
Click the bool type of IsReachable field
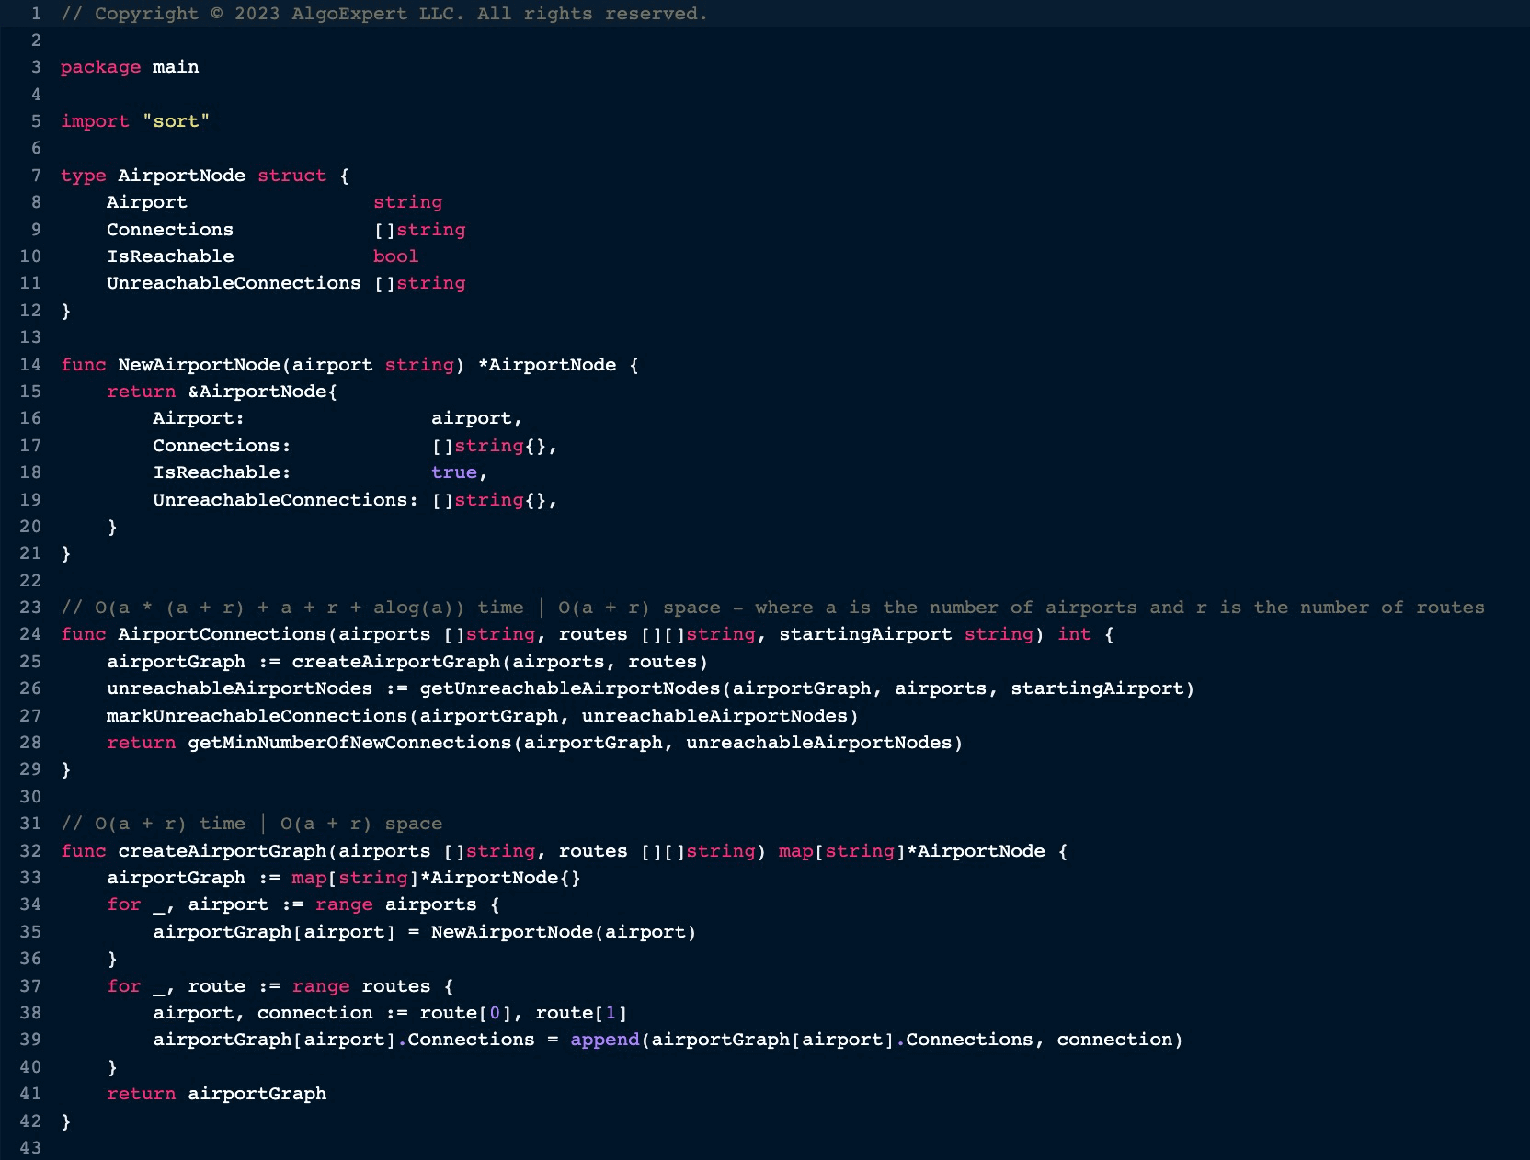pyautogui.click(x=395, y=256)
